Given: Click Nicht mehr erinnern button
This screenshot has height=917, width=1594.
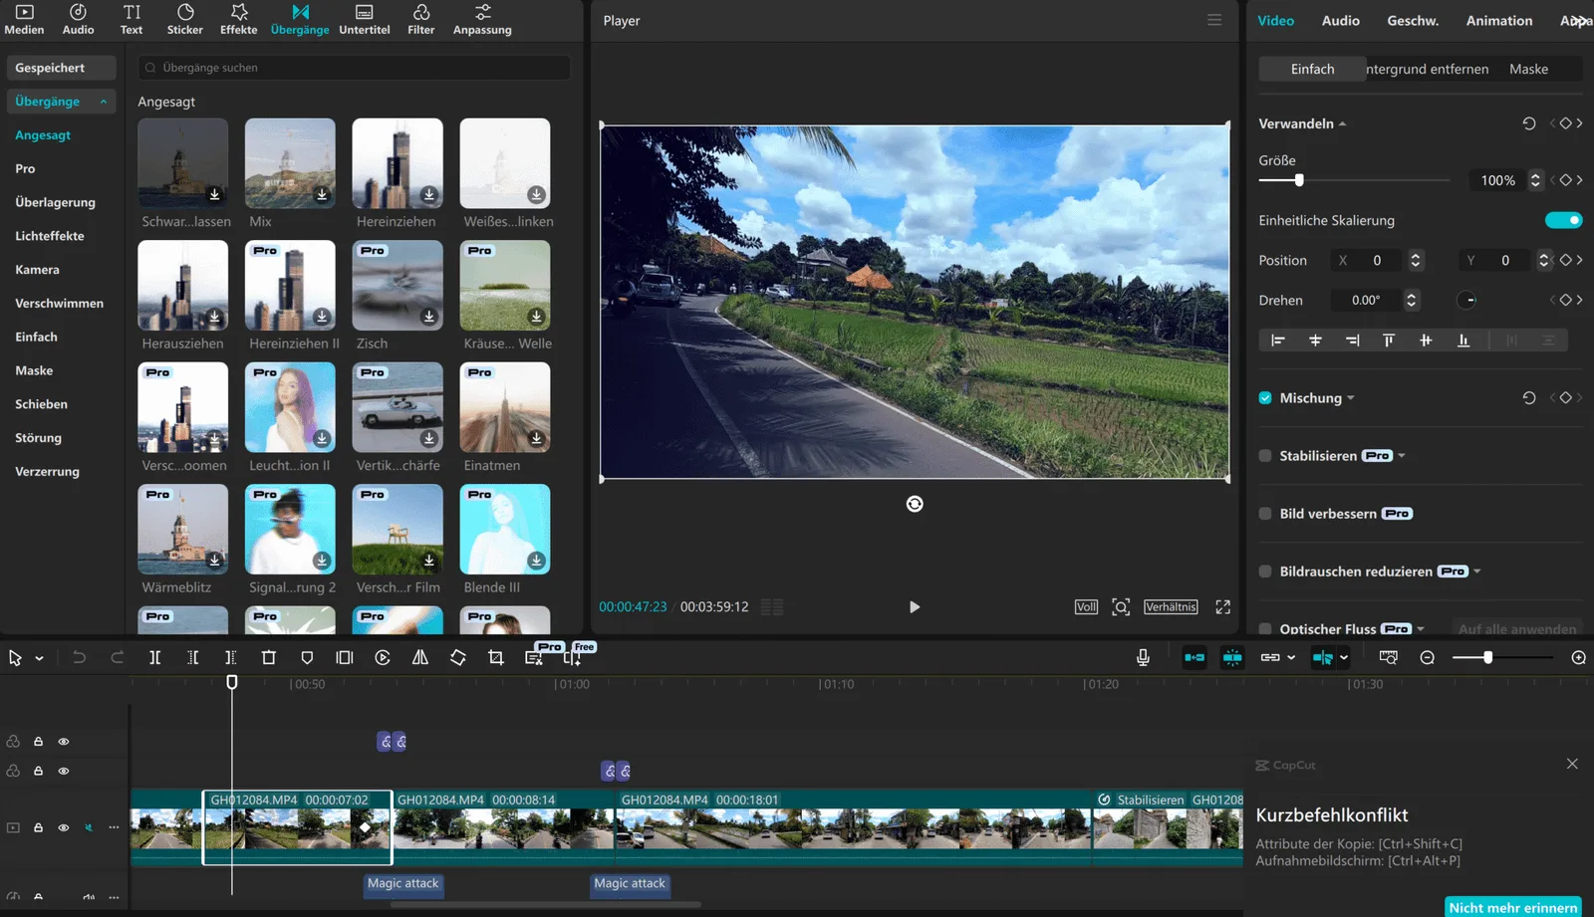Looking at the screenshot, I should [x=1512, y=907].
